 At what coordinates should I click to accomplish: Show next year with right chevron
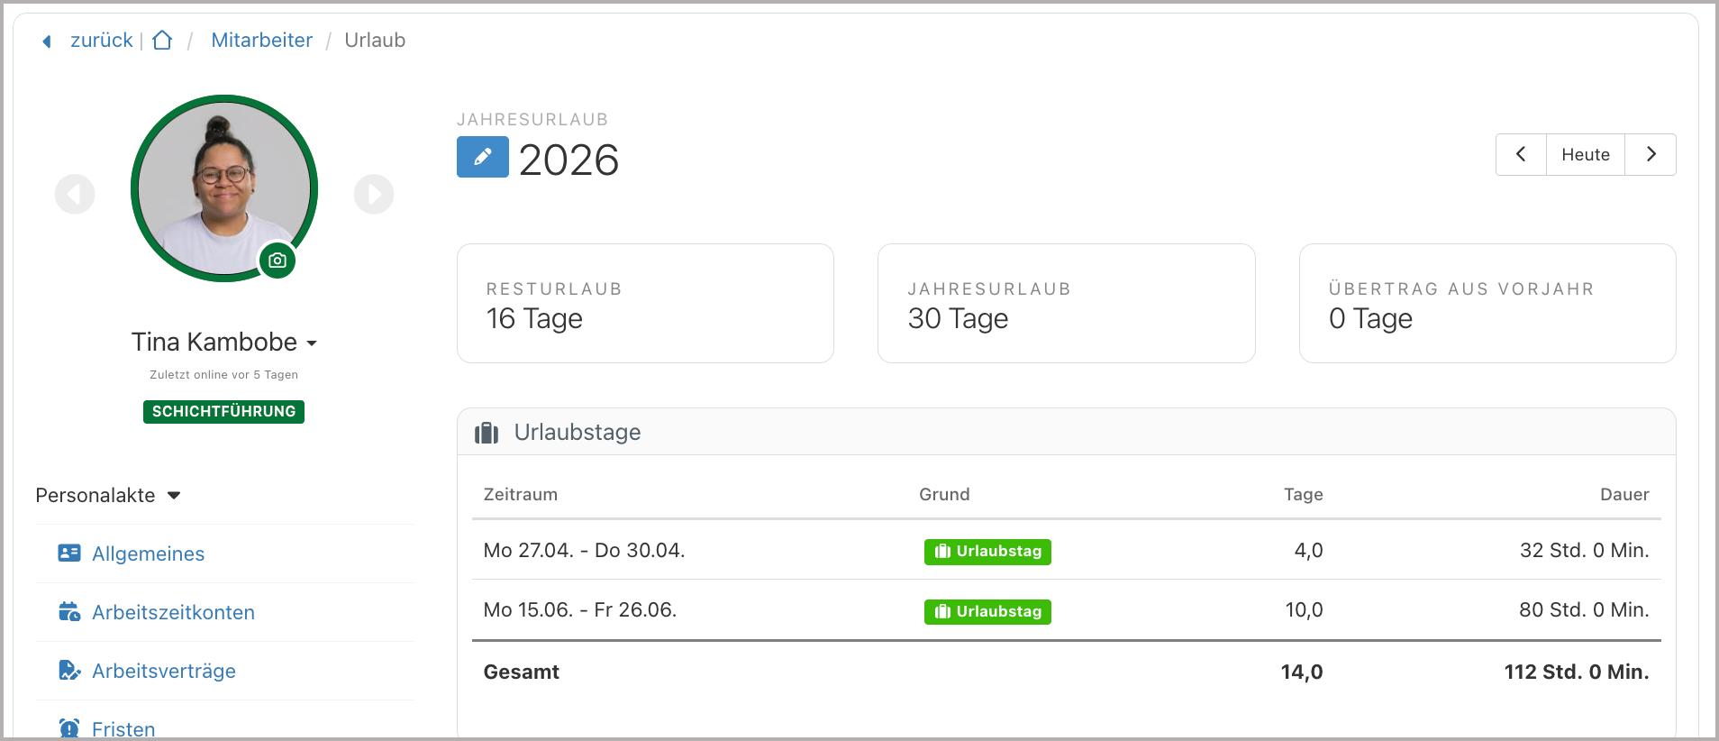(1651, 154)
